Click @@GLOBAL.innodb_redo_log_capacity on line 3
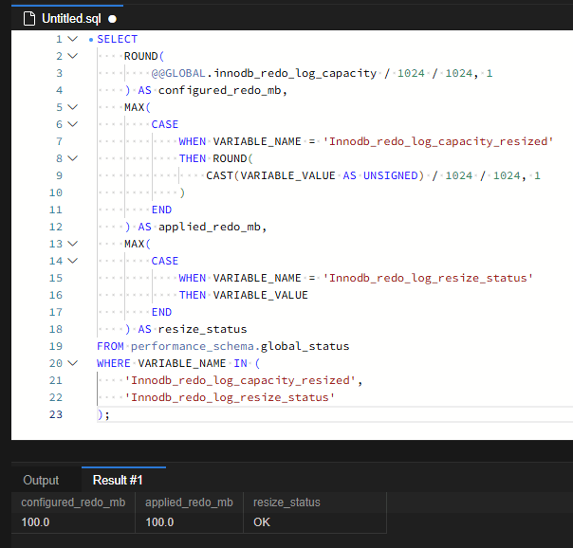This screenshot has height=548, width=573. pos(264,73)
